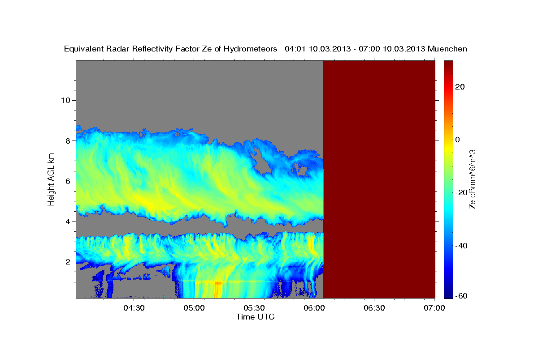Click colorbar value 20
The image size is (538, 358).
459,87
